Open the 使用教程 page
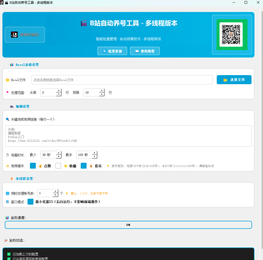 (145, 51)
